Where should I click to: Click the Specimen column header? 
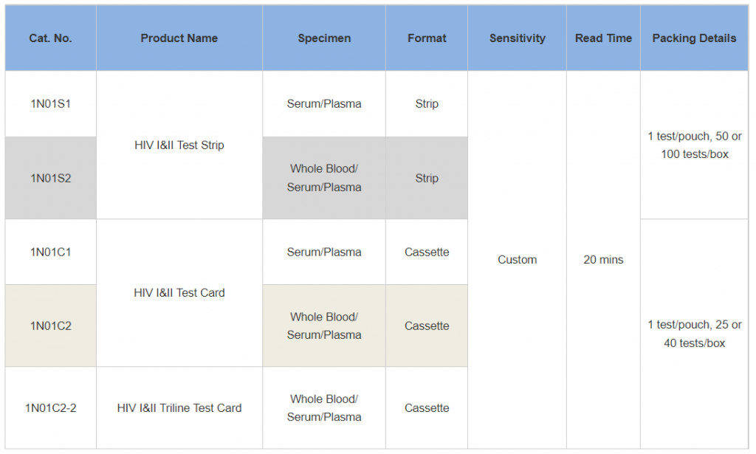[324, 38]
